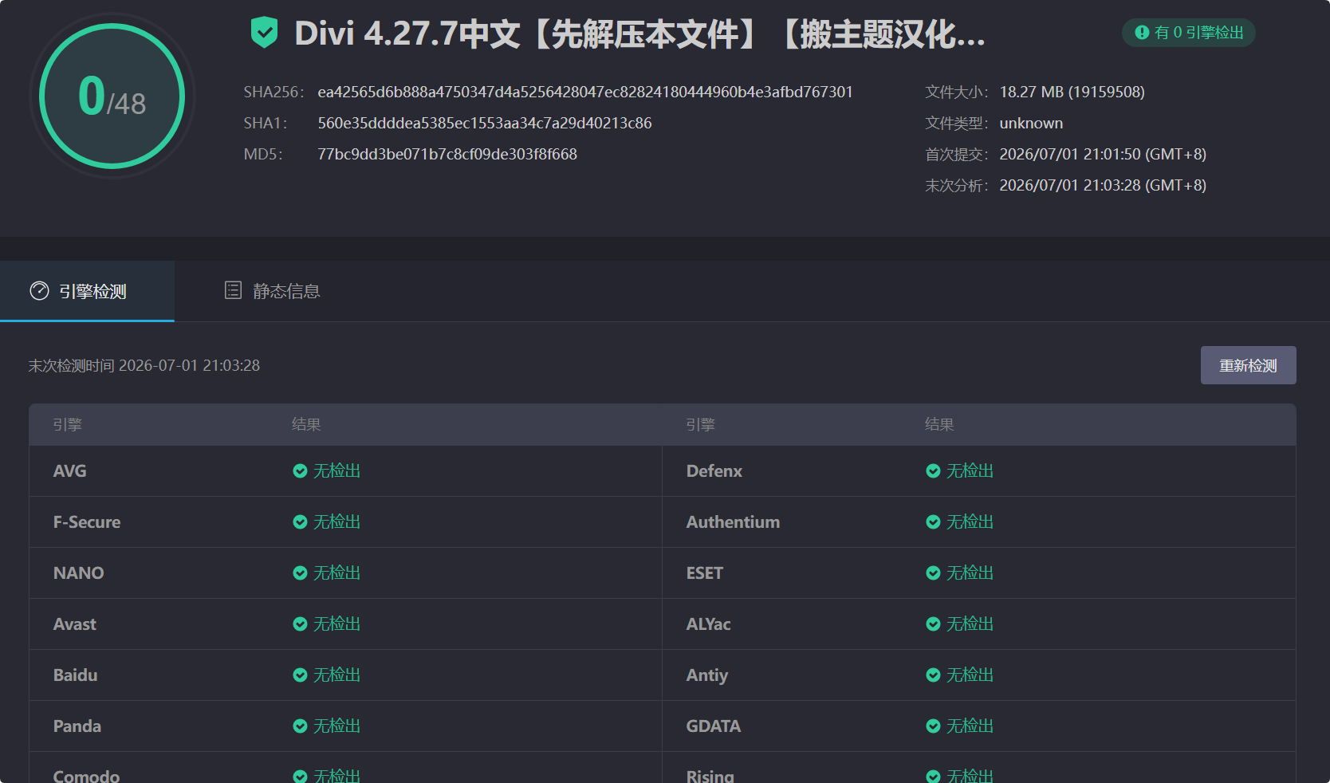The width and height of the screenshot is (1330, 783).
Task: Click the green shield icon beside the file title
Action: (x=264, y=33)
